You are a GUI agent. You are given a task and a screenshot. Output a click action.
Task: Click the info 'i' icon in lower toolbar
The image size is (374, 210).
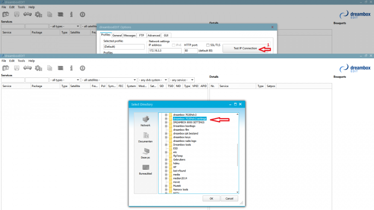71,68
